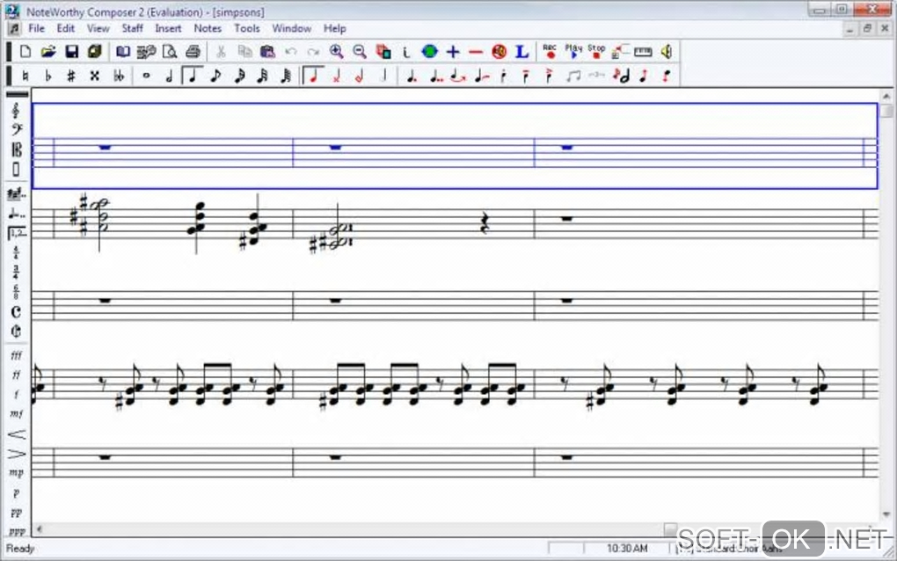Select quarter note duration
Viewport: 897px width, 561px height.
(x=193, y=76)
